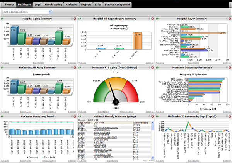Sort by Dept Name column header
The height and width of the screenshot is (163, 232).
pos(113,123)
